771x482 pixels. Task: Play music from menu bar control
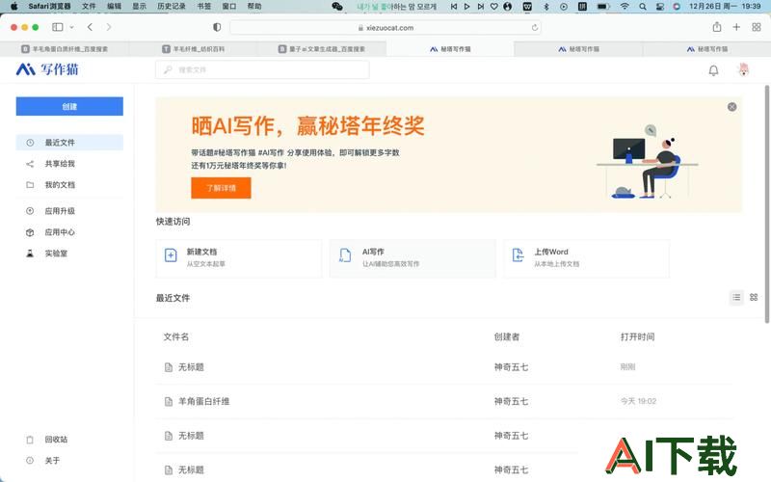[x=467, y=7]
